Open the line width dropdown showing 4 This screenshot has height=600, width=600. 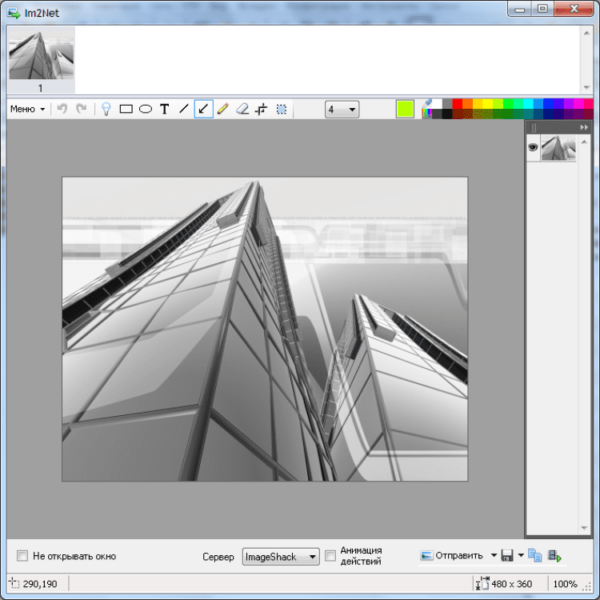tap(342, 110)
